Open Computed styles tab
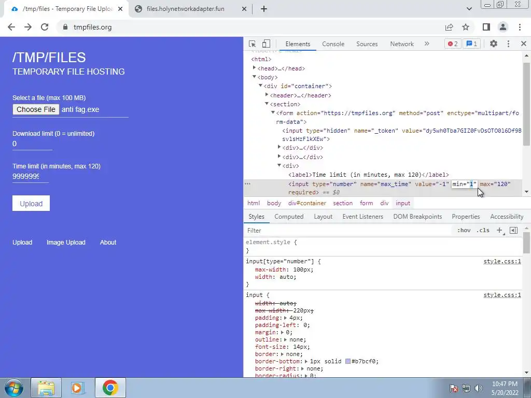This screenshot has width=531, height=398. click(289, 217)
